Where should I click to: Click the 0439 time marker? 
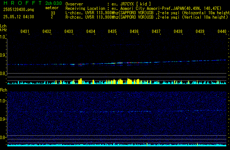[200, 31]
